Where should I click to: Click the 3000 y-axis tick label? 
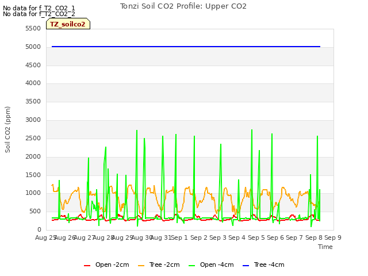[x=33, y=120]
